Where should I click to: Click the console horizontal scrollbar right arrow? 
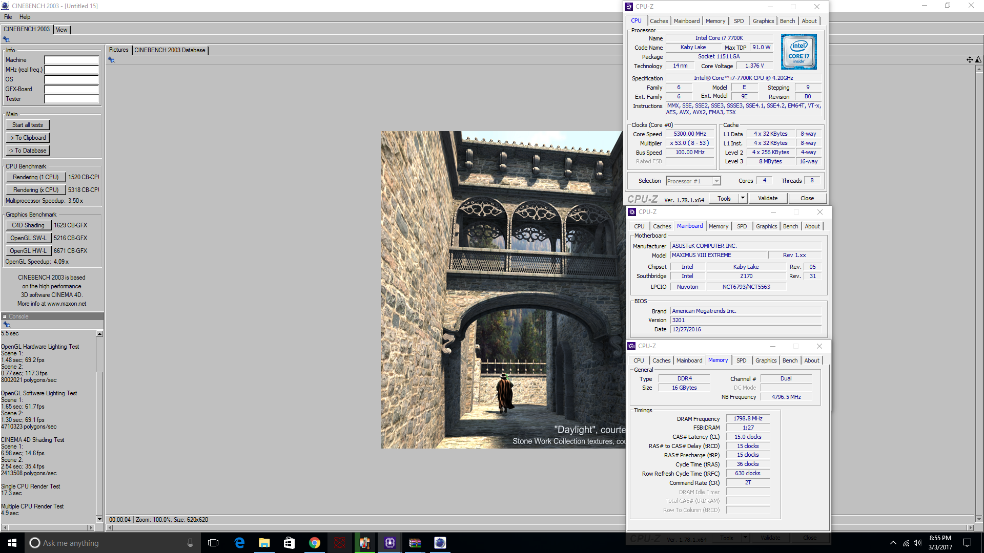(91, 527)
